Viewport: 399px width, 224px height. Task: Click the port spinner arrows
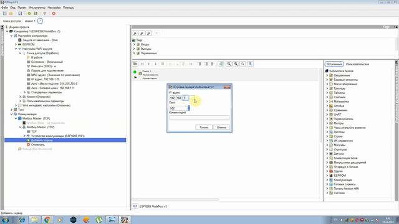tap(189, 108)
